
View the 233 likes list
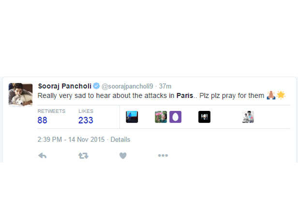point(86,120)
